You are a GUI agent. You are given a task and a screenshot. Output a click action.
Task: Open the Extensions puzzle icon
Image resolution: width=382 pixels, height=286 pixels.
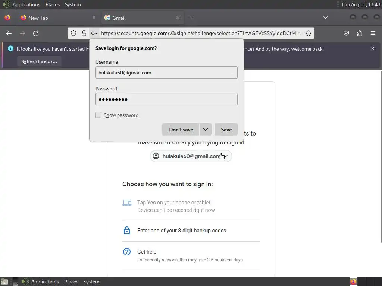[360, 33]
